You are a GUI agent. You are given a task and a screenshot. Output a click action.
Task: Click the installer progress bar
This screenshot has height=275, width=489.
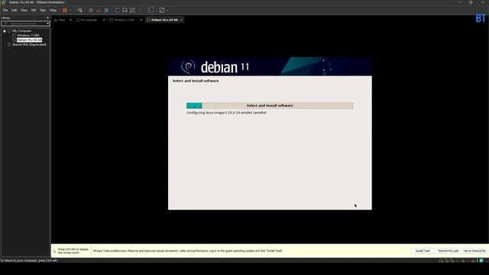[x=270, y=105]
